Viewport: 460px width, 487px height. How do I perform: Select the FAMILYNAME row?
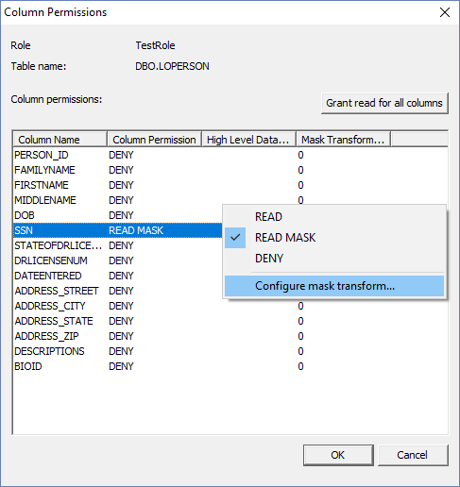230,170
